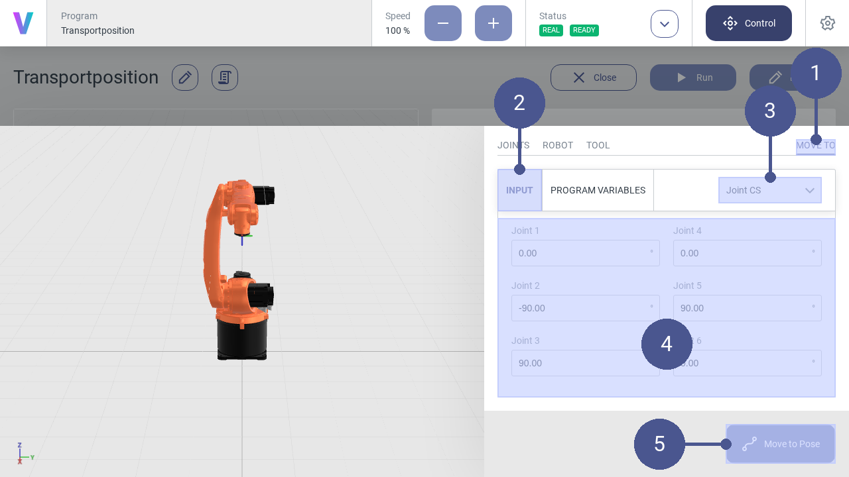The image size is (849, 477).
Task: Click the Close button
Action: [x=594, y=78]
